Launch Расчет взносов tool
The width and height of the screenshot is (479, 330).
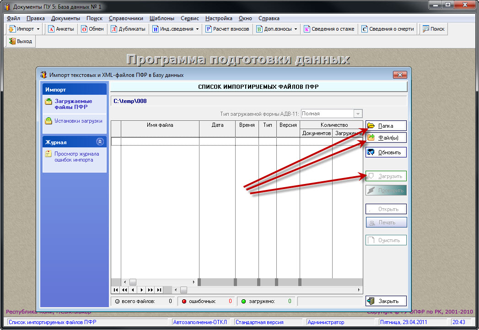227,29
